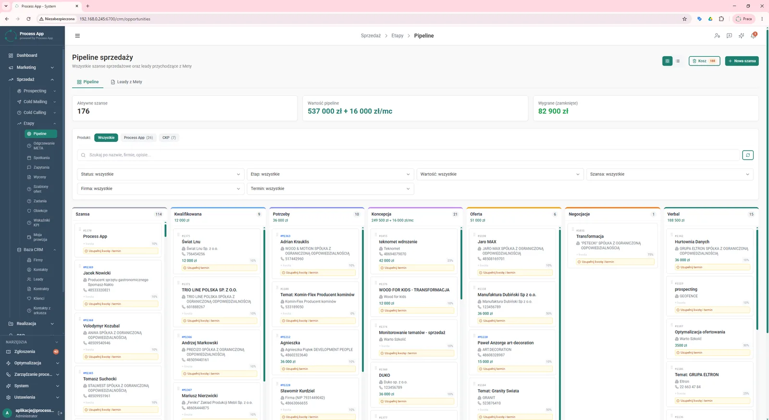Expand Cold Mailing submenu
The image size is (769, 420).
point(37,102)
